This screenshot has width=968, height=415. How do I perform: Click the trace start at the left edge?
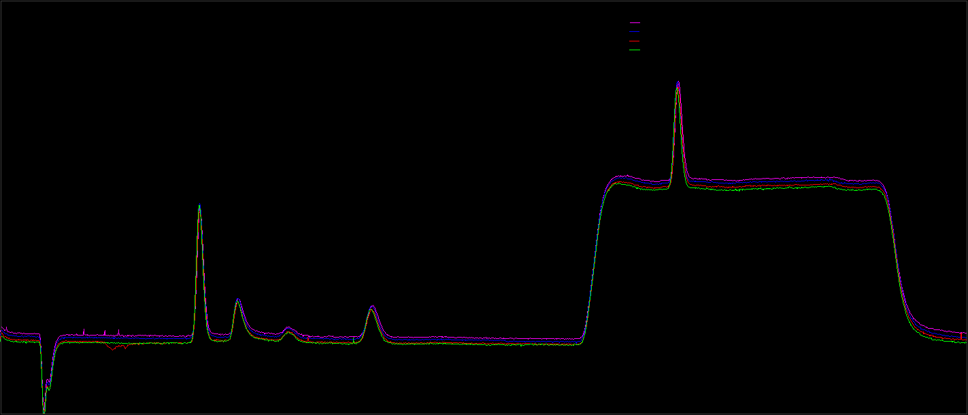(x=3, y=333)
